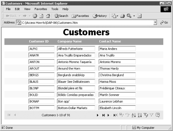Toggle the filter funnel icon
The image size is (173, 131).
tap(151, 115)
